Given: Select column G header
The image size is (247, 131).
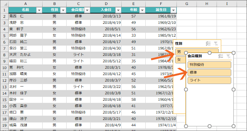Looking at the screenshot, I should coord(187,4).
